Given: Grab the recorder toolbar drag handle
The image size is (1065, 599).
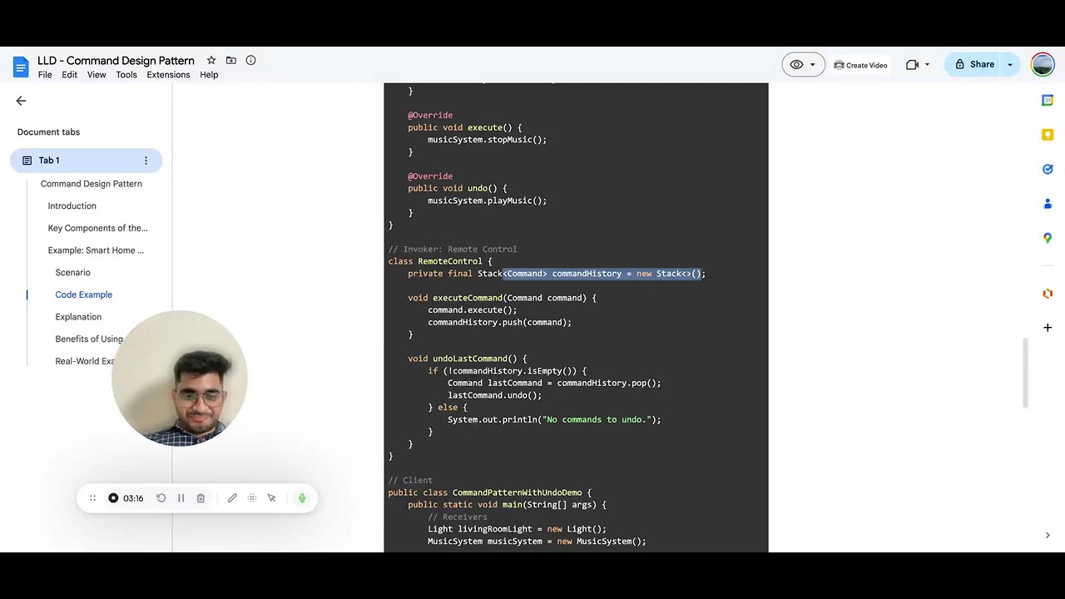Looking at the screenshot, I should click(92, 498).
